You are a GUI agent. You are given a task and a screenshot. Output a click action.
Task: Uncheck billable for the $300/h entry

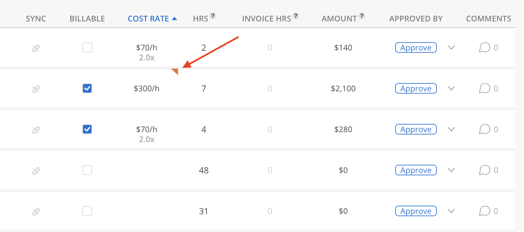click(87, 89)
